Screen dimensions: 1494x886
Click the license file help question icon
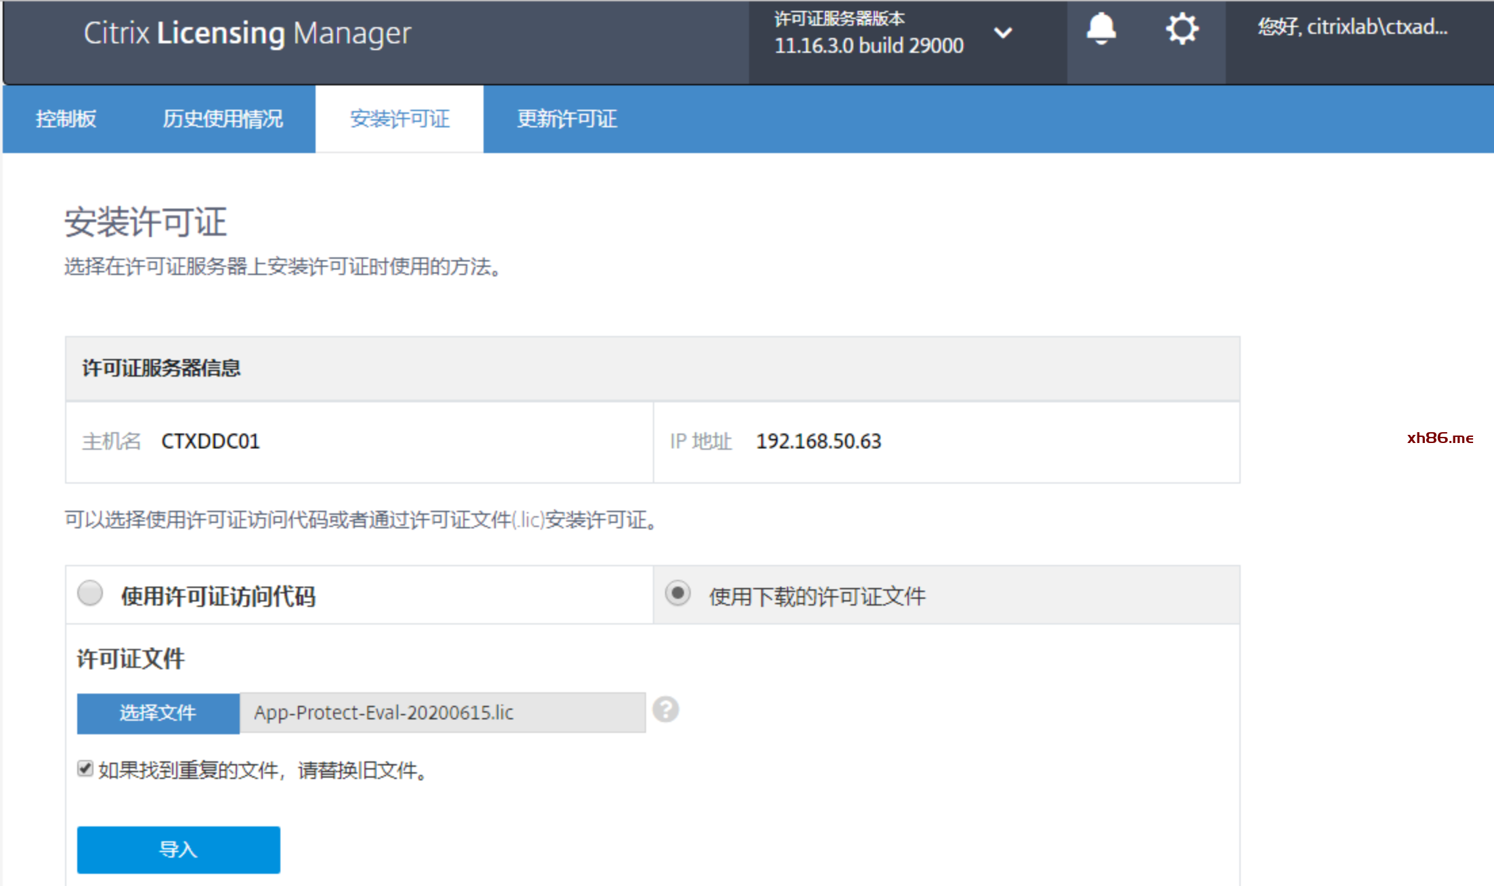click(x=666, y=709)
